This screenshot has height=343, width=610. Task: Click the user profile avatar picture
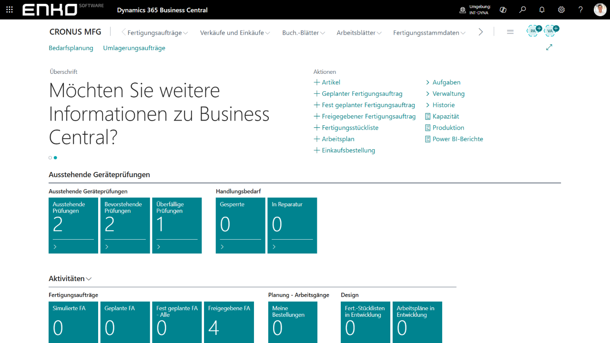pyautogui.click(x=600, y=9)
